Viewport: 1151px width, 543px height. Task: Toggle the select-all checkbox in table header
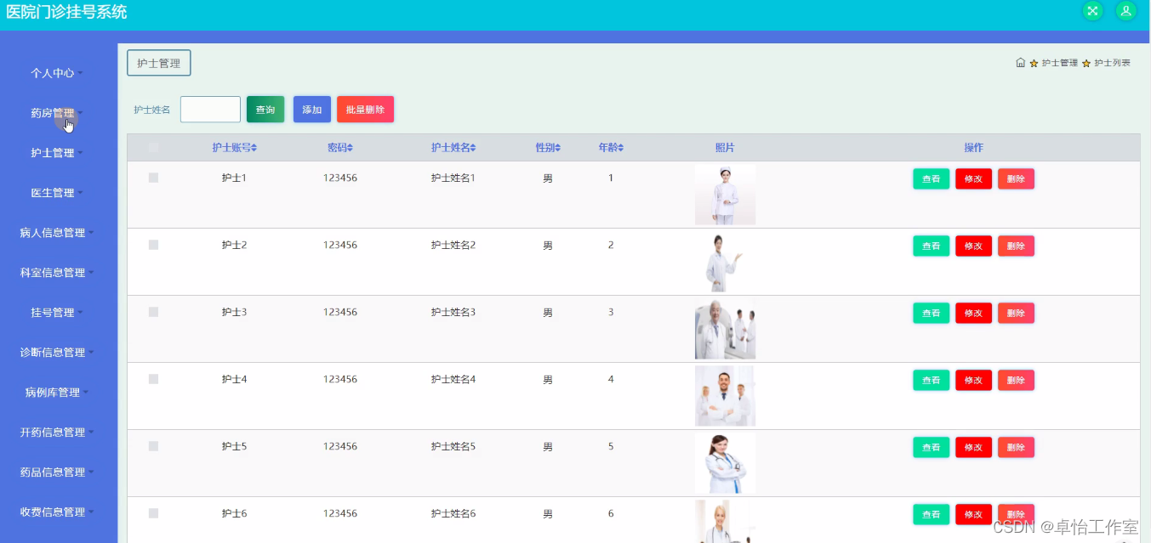click(153, 148)
